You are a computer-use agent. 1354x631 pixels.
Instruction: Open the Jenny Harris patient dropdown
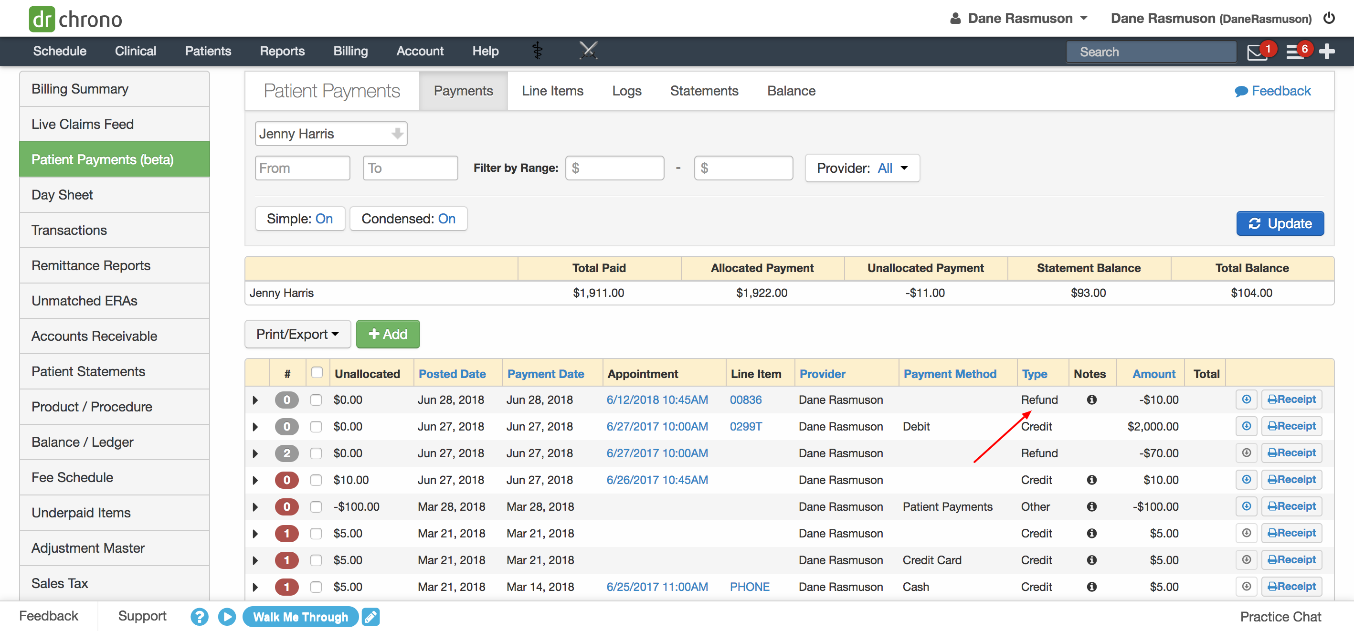click(330, 134)
